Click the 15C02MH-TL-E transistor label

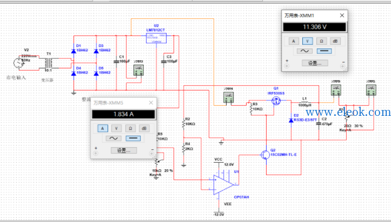[x=283, y=155]
